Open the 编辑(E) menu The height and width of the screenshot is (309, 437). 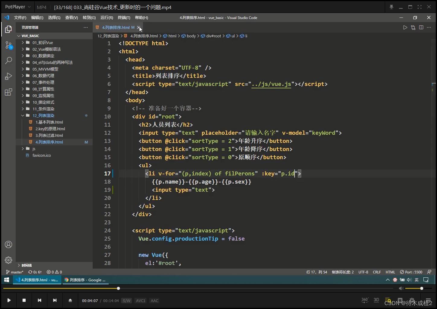[x=37, y=18]
